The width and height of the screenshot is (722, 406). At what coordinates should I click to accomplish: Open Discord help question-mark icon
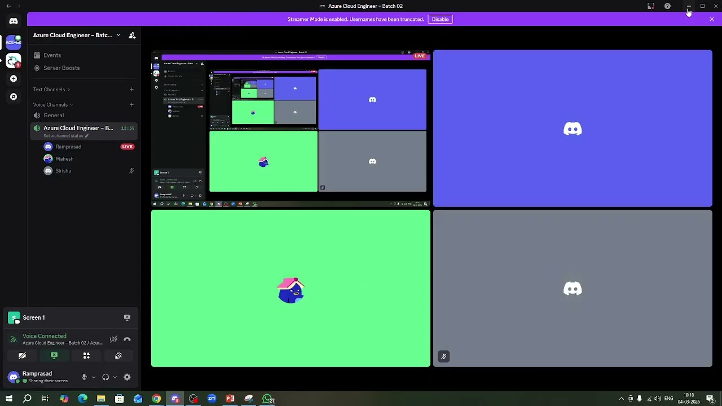pos(667,6)
